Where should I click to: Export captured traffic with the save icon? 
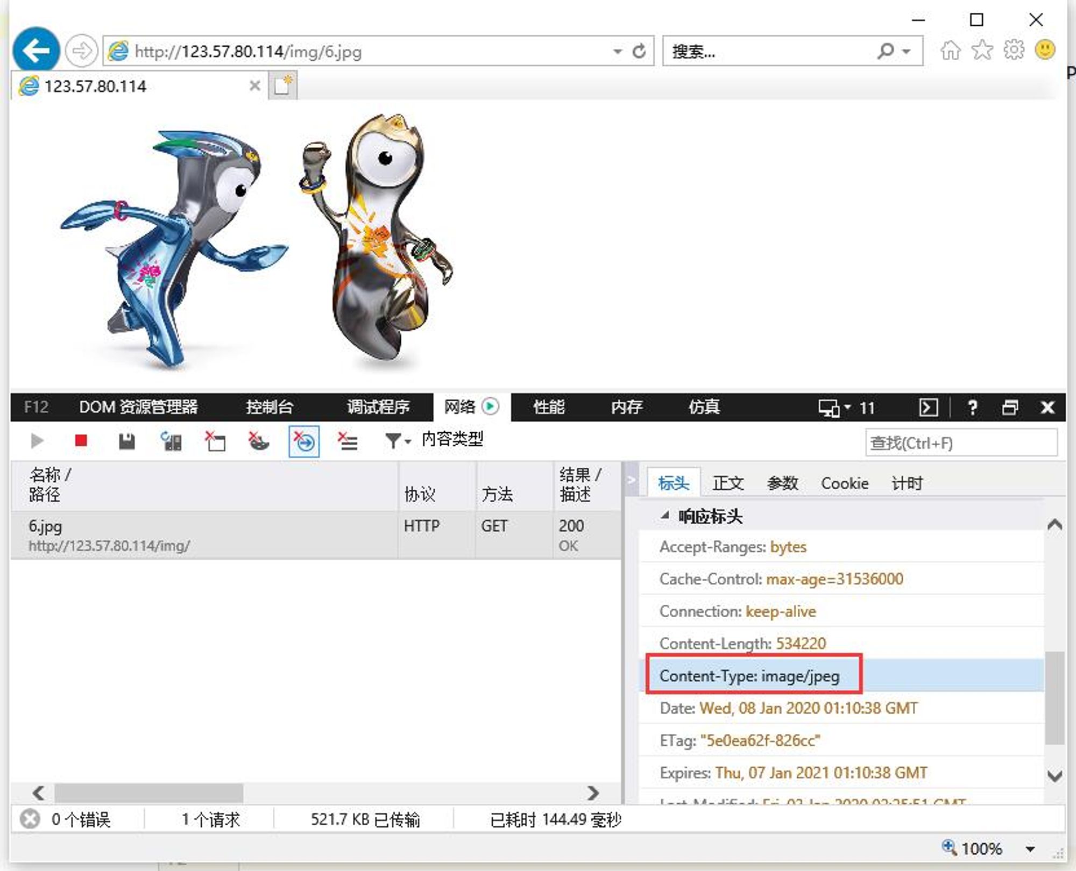(x=126, y=441)
